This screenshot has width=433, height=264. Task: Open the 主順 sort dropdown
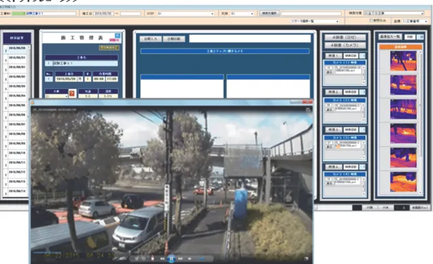(415, 21)
